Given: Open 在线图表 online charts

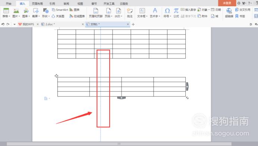Looking at the screenshot, I should pyautogui.click(x=77, y=16).
